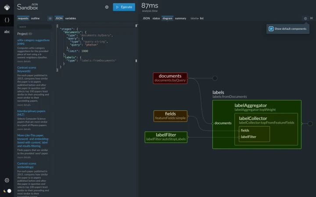Open More-Like-This paper request

33,141
